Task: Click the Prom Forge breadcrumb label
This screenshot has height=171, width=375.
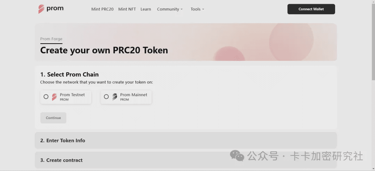Action: 51,39
